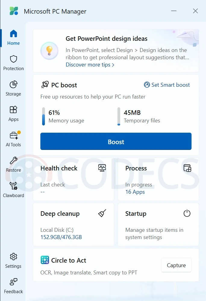
Task: Open the Apps grid icon
Action: point(13,110)
